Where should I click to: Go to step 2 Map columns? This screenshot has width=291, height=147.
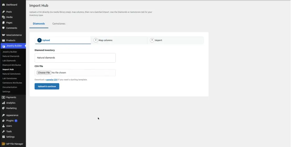[x=119, y=40]
